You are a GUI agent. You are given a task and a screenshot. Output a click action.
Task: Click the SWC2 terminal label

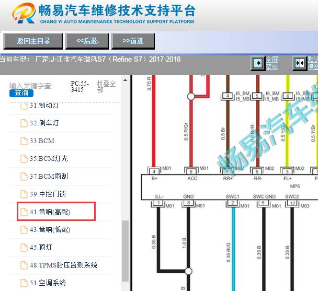click(x=292, y=196)
